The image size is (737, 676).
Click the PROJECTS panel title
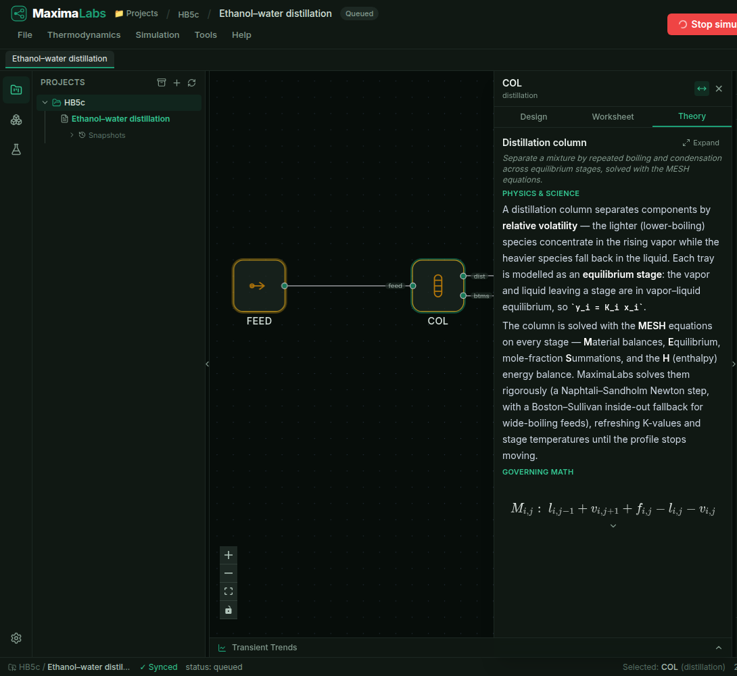click(x=62, y=82)
